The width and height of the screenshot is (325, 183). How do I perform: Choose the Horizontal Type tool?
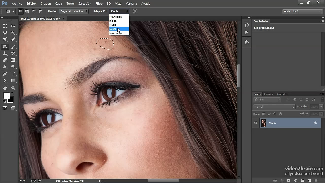point(13,74)
